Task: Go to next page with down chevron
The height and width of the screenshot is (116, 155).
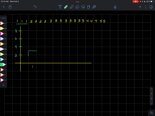Action: coord(151,103)
